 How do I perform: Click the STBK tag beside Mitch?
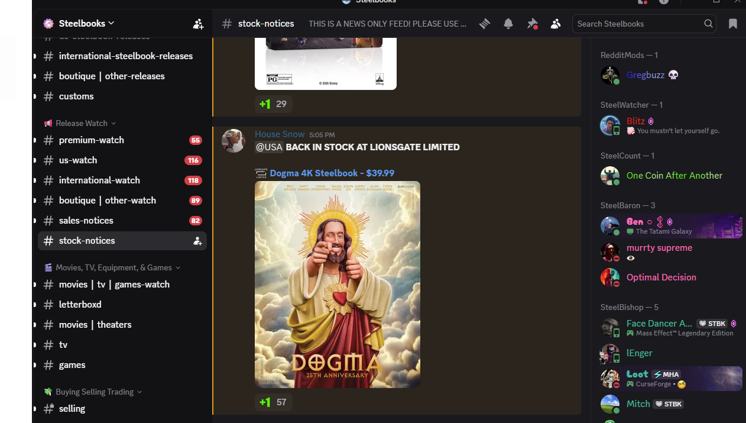coord(669,404)
